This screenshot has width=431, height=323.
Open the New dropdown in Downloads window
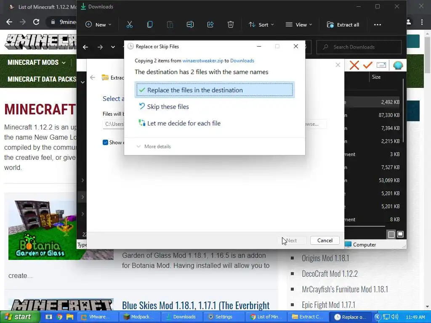click(98, 25)
